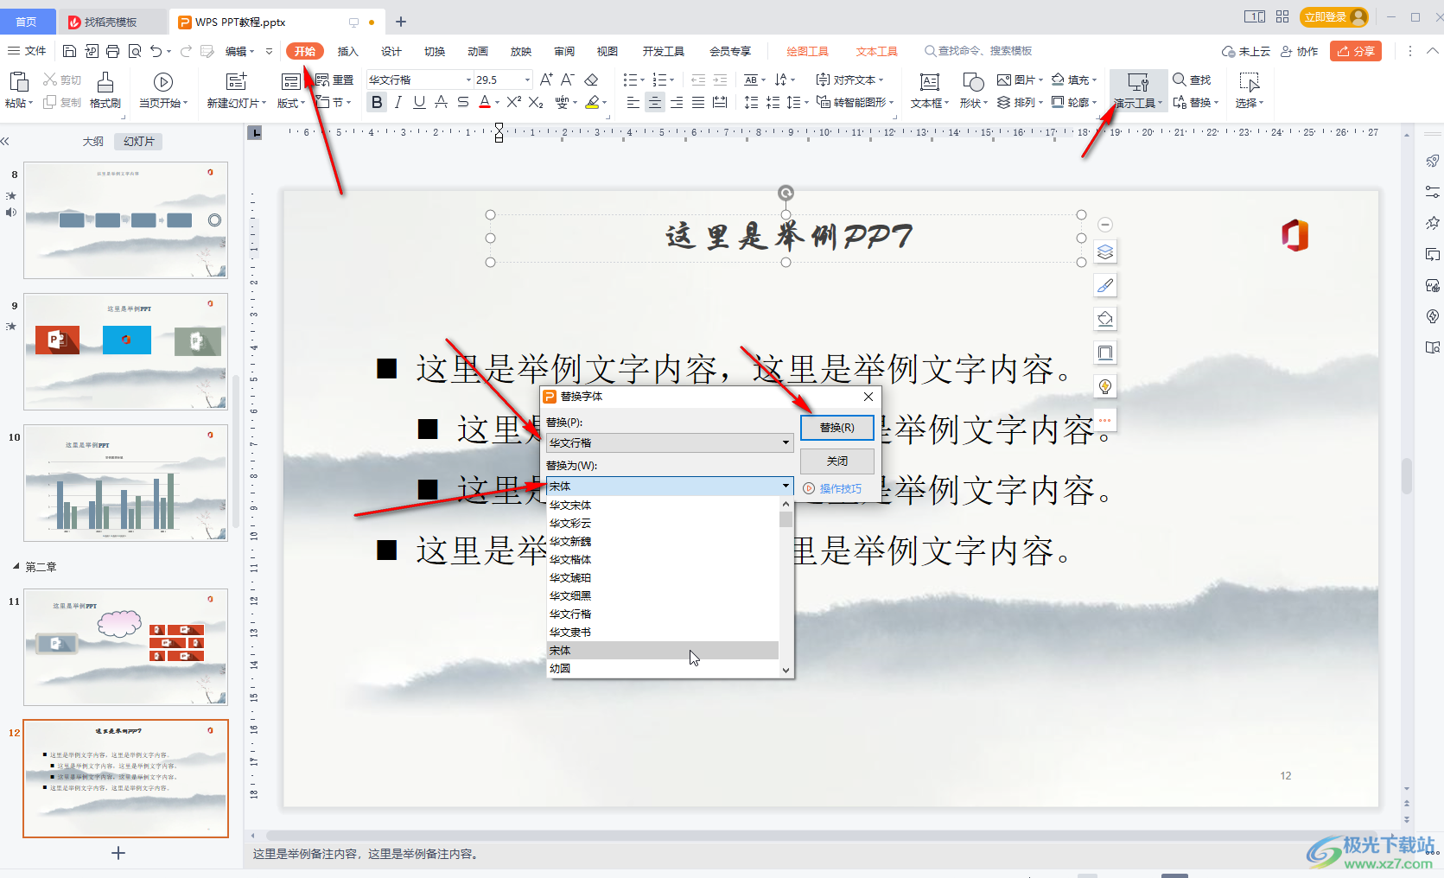Switch to the 大纲 outline tab
The height and width of the screenshot is (878, 1444).
[93, 142]
